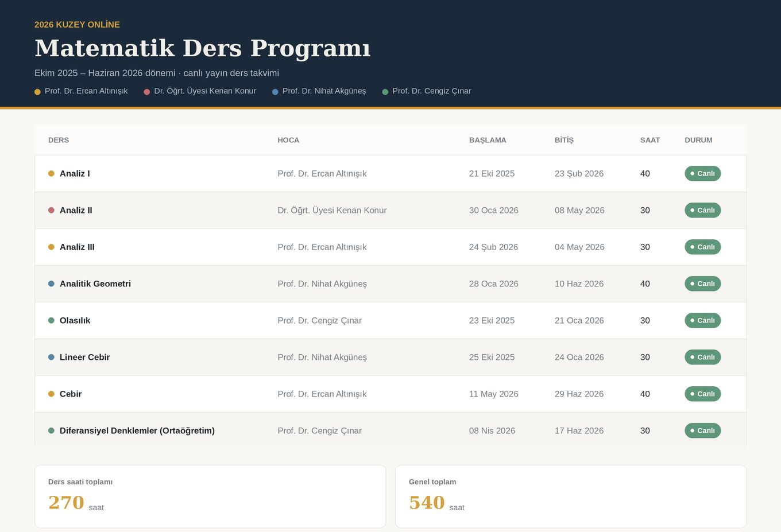Viewport: 781px width, 532px height.
Task: Sort by the BAŞLAMA column header
Action: coord(488,140)
